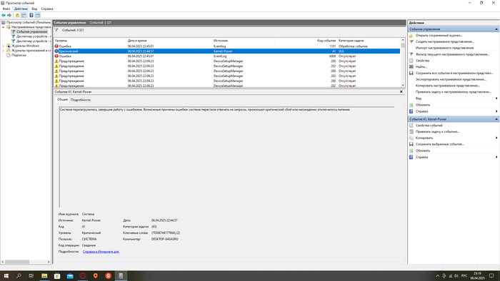Click inside the event description text box
The image size is (500, 281).
click(x=226, y=158)
